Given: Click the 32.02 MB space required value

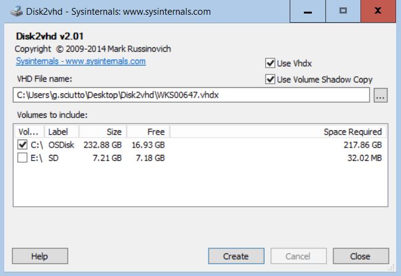Looking at the screenshot, I should point(365,158).
